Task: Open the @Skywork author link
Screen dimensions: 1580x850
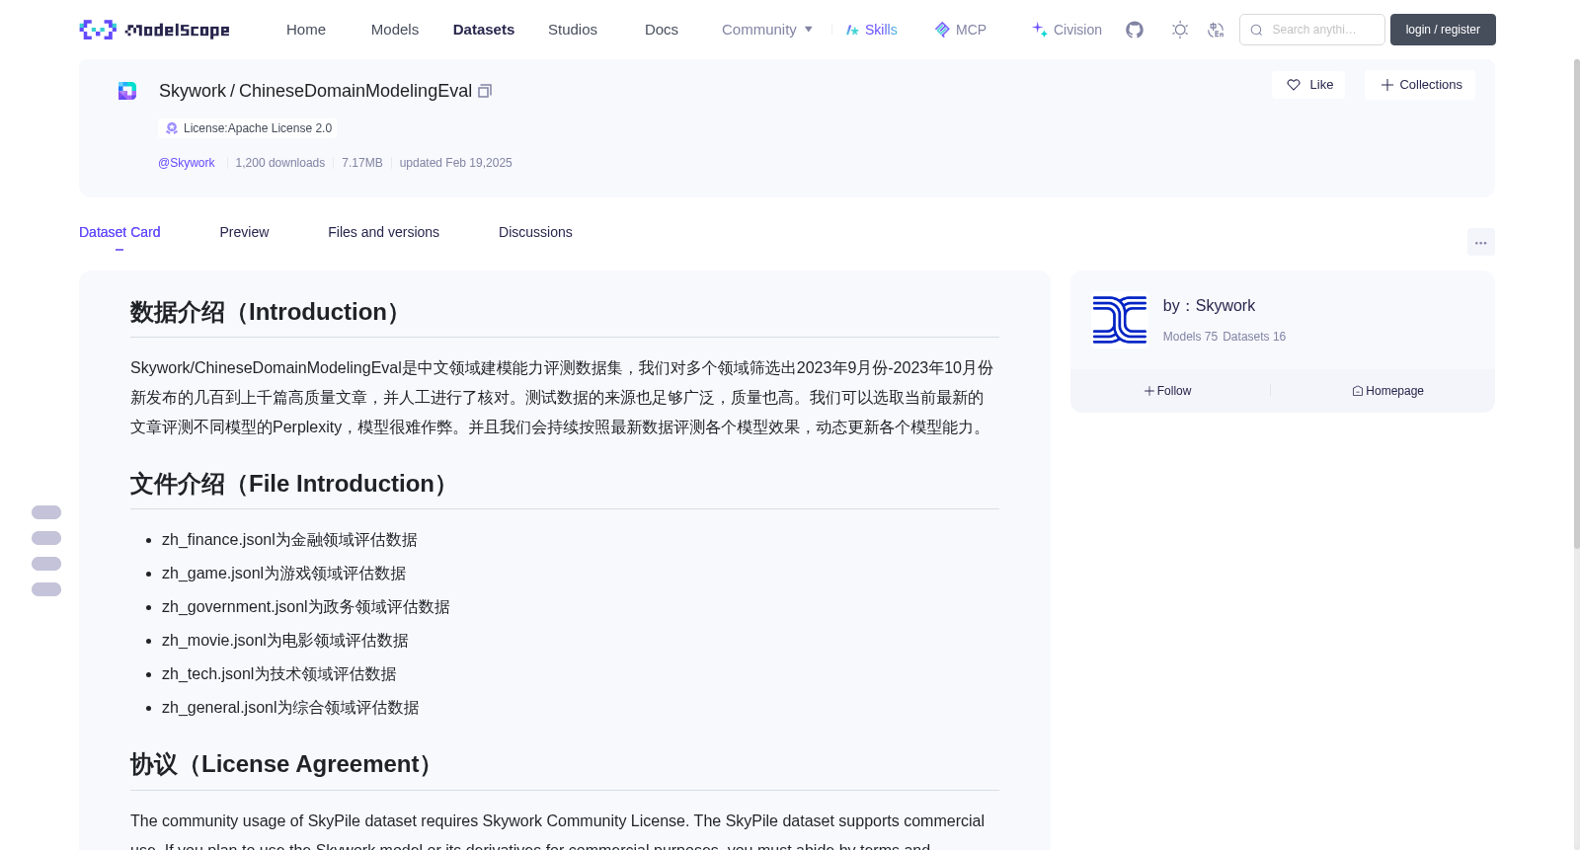Action: pyautogui.click(x=187, y=163)
